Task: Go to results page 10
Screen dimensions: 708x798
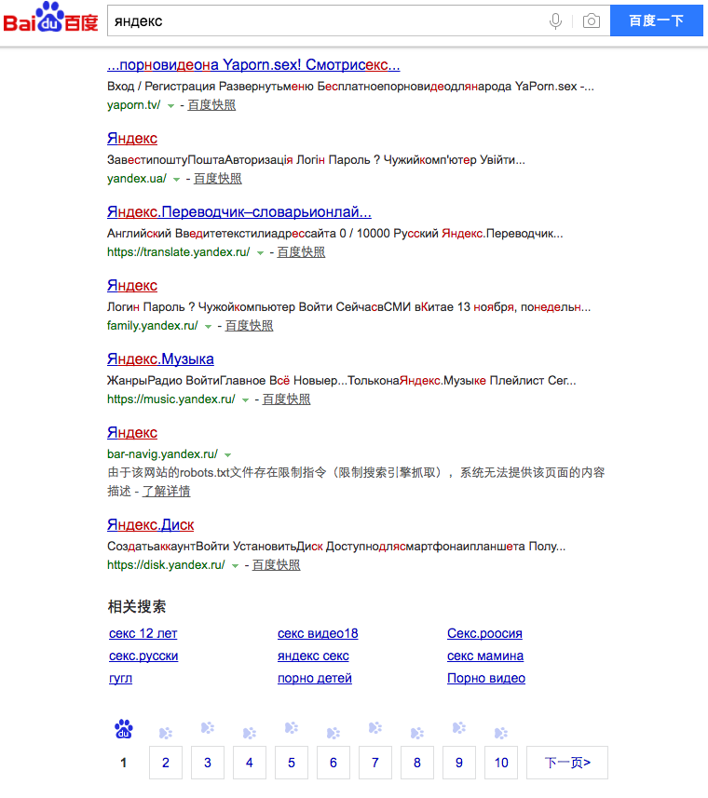Action: click(501, 763)
